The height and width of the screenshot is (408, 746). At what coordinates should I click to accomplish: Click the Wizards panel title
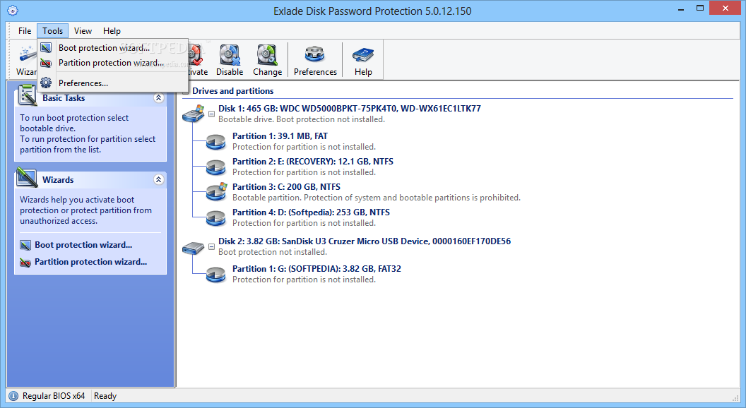pos(57,180)
